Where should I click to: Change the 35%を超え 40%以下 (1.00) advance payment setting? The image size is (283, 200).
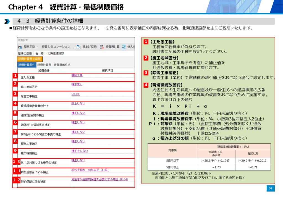coord(90,170)
